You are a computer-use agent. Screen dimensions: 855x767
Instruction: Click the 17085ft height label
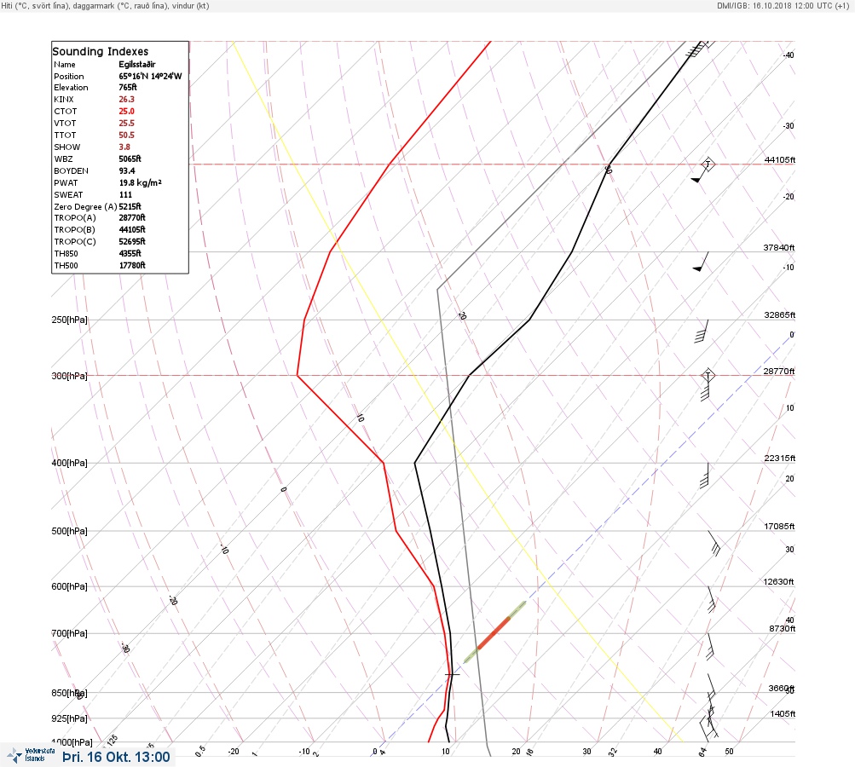tap(779, 526)
